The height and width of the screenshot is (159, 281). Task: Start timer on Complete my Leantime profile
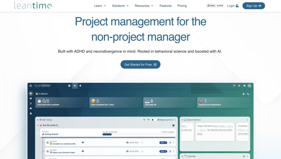[48, 143]
